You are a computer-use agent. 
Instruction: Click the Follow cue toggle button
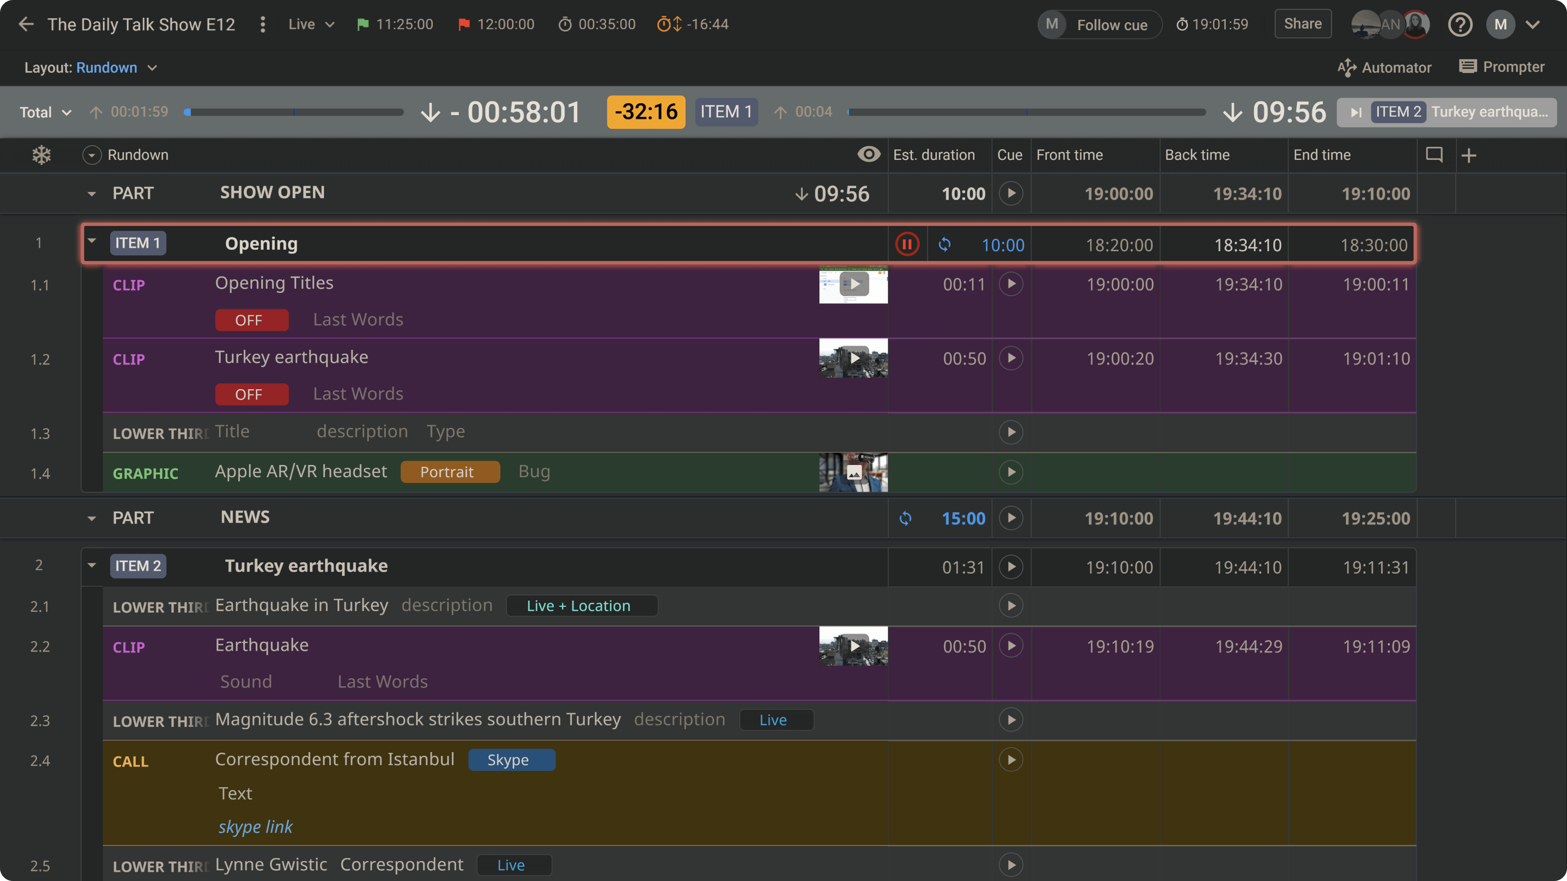pos(1098,24)
